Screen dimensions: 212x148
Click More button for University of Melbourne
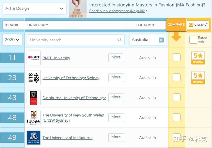(x=116, y=137)
